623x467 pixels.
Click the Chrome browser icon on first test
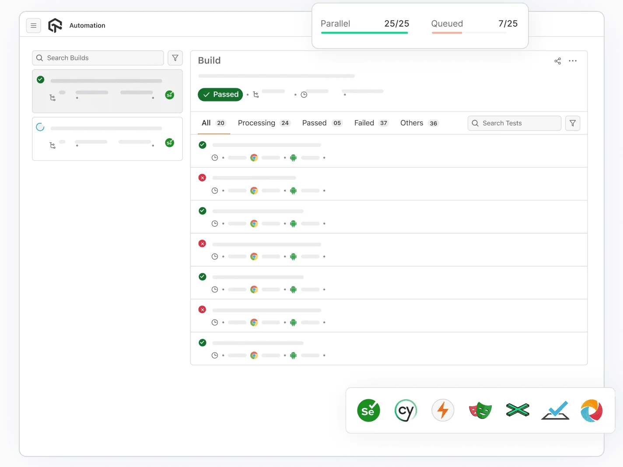[254, 157]
